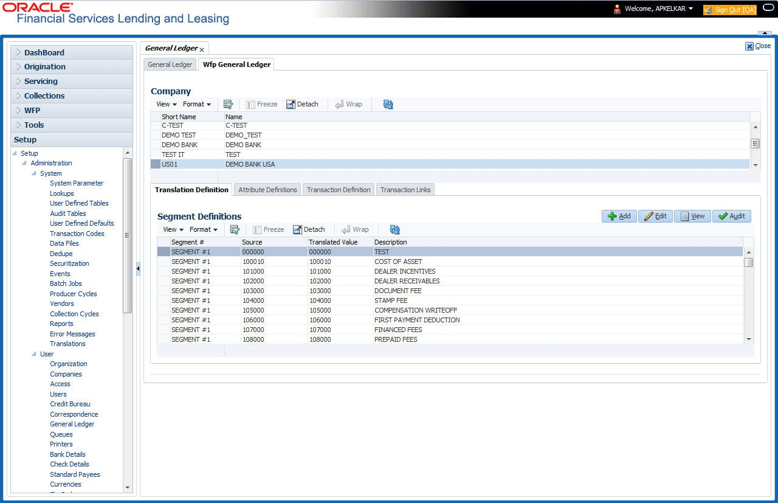Click the Freeze icon in Segment Definitions toolbar
778x503 pixels.
[268, 229]
